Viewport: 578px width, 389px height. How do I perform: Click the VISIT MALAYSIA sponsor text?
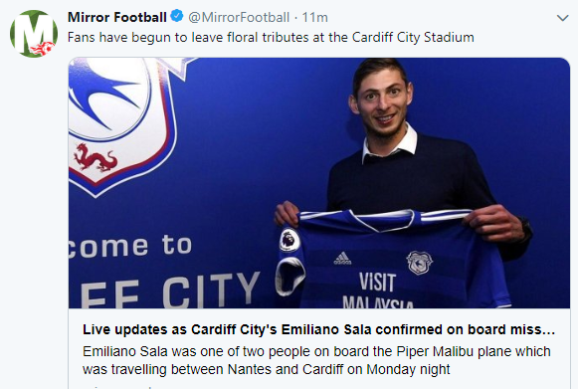click(x=377, y=292)
